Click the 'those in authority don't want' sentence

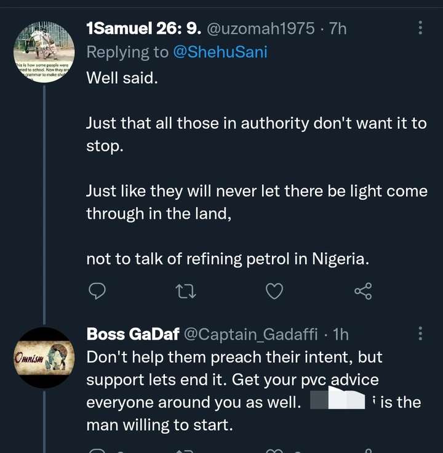tap(256, 123)
